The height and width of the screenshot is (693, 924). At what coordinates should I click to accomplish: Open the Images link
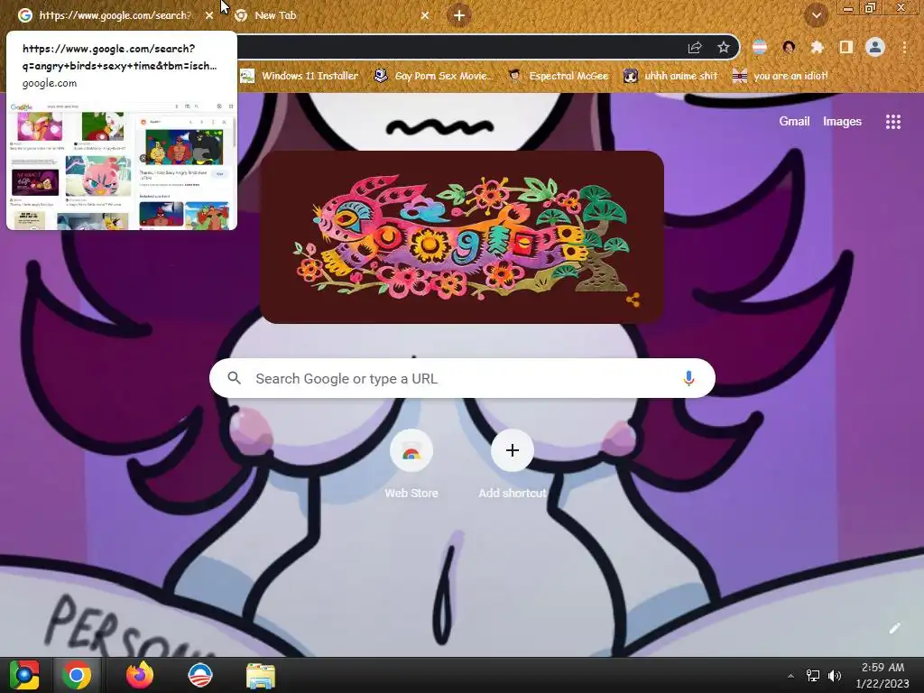coord(842,122)
